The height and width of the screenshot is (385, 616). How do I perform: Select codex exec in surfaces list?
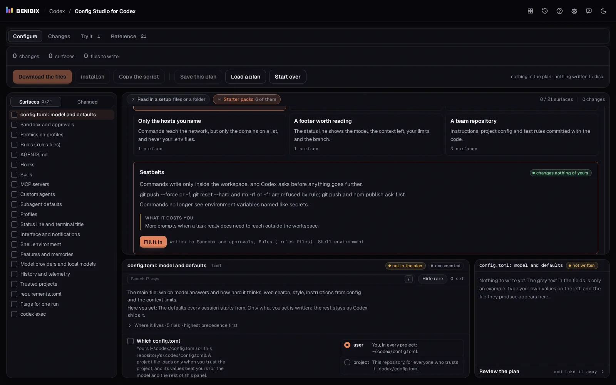coord(61,314)
